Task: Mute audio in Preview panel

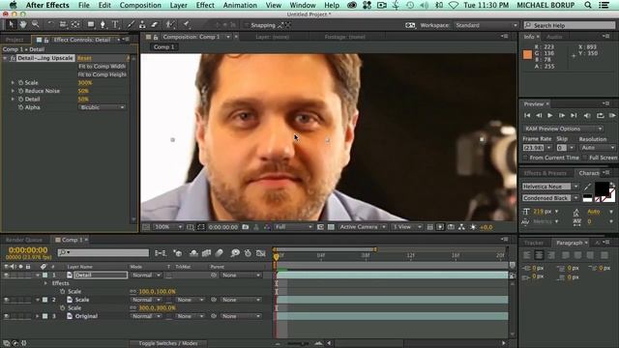Action: point(587,116)
